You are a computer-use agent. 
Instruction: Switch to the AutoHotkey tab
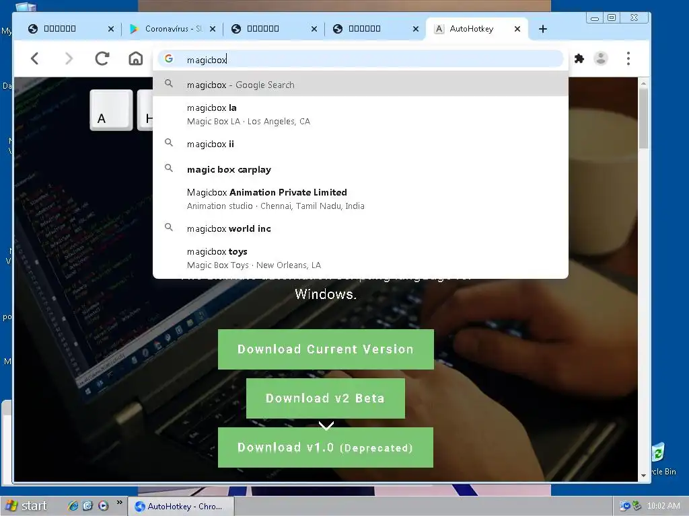click(477, 29)
